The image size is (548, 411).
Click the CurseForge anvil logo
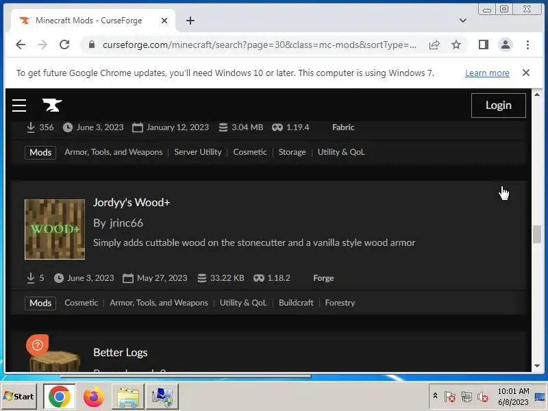point(52,105)
